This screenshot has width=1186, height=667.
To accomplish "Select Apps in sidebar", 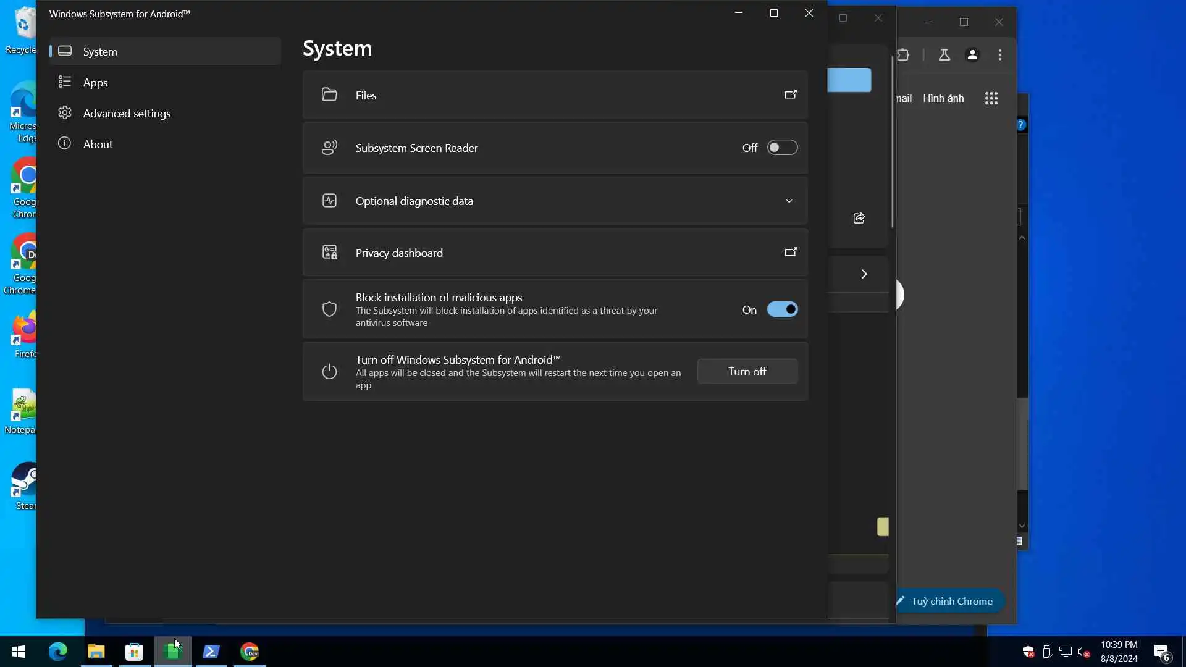I will (95, 82).
